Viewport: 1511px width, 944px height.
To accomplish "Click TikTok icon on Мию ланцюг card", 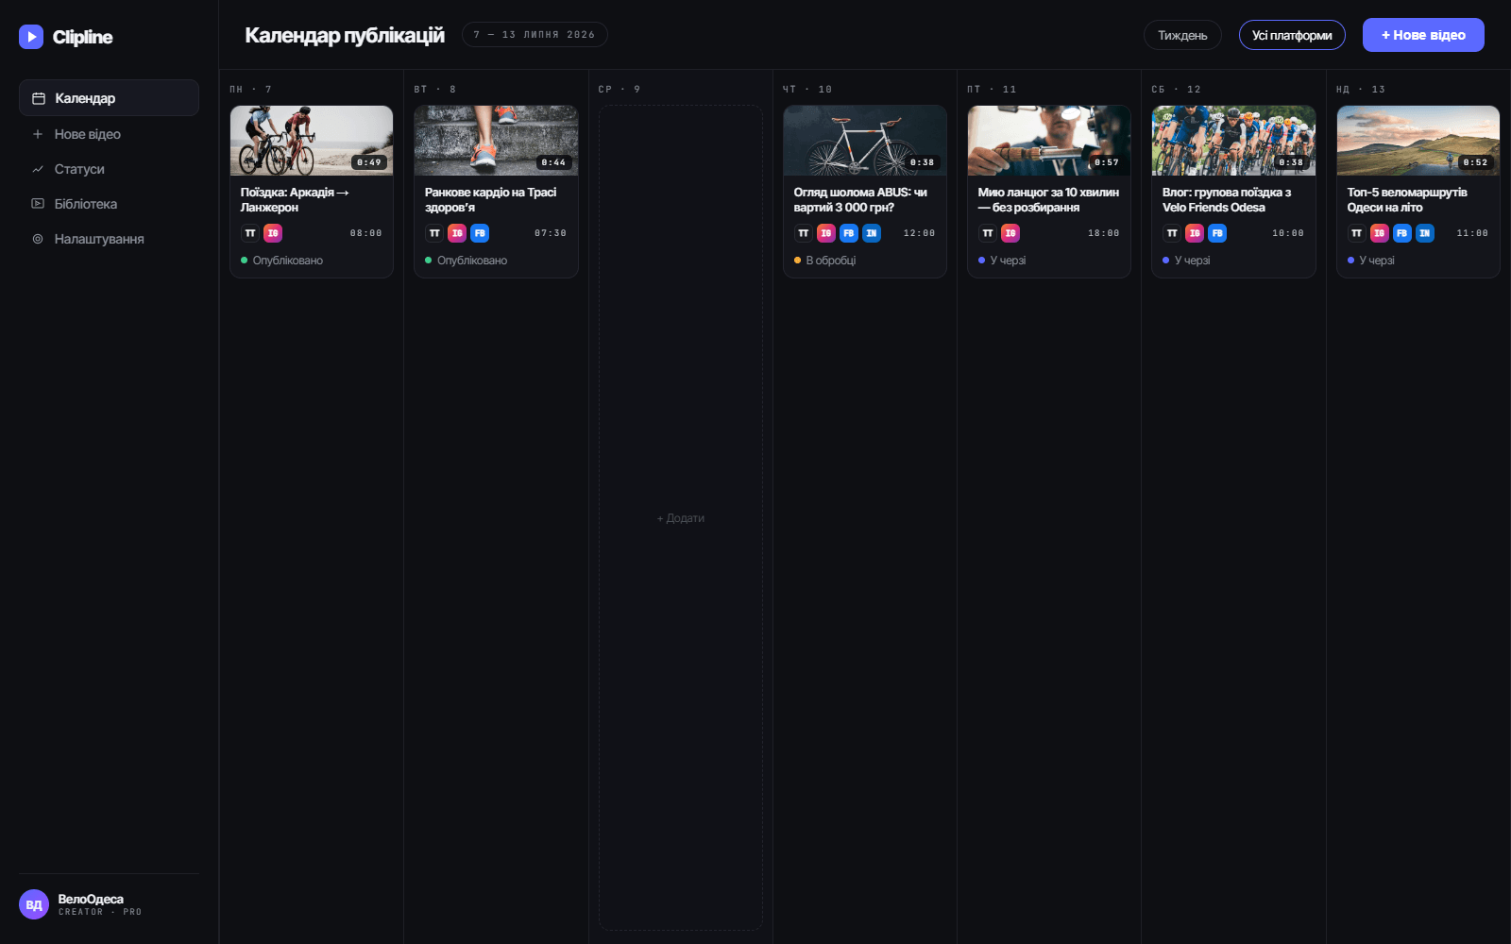I will [988, 233].
